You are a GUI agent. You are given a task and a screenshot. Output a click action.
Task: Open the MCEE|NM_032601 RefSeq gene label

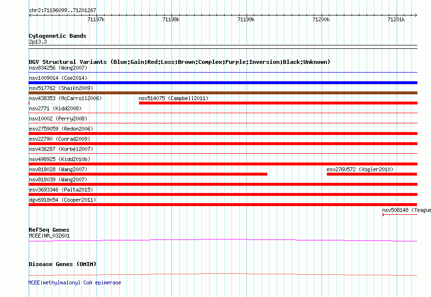click(x=49, y=236)
